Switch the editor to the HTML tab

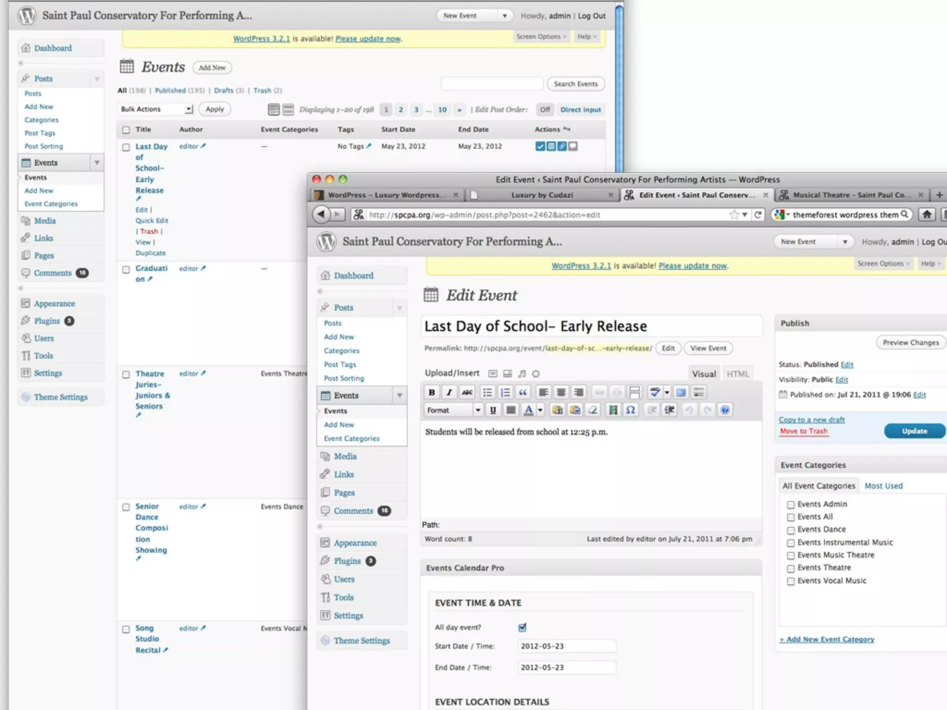tap(737, 374)
